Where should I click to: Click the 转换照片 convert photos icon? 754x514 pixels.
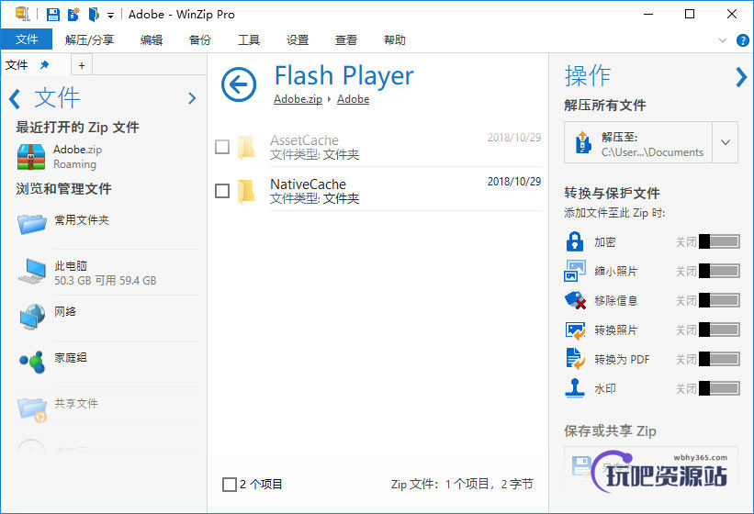point(575,330)
